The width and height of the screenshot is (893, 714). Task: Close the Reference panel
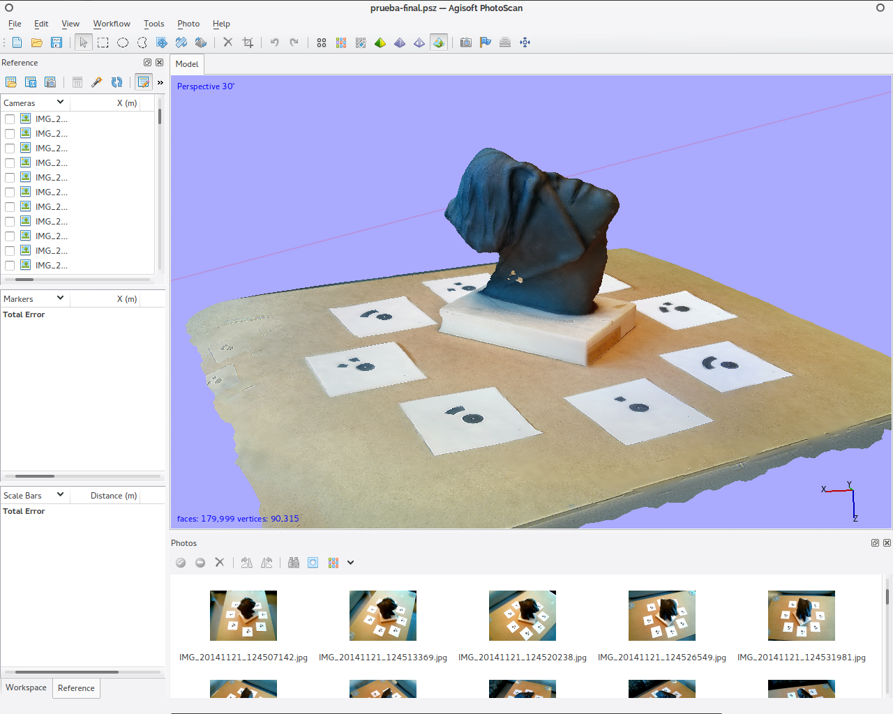point(160,63)
